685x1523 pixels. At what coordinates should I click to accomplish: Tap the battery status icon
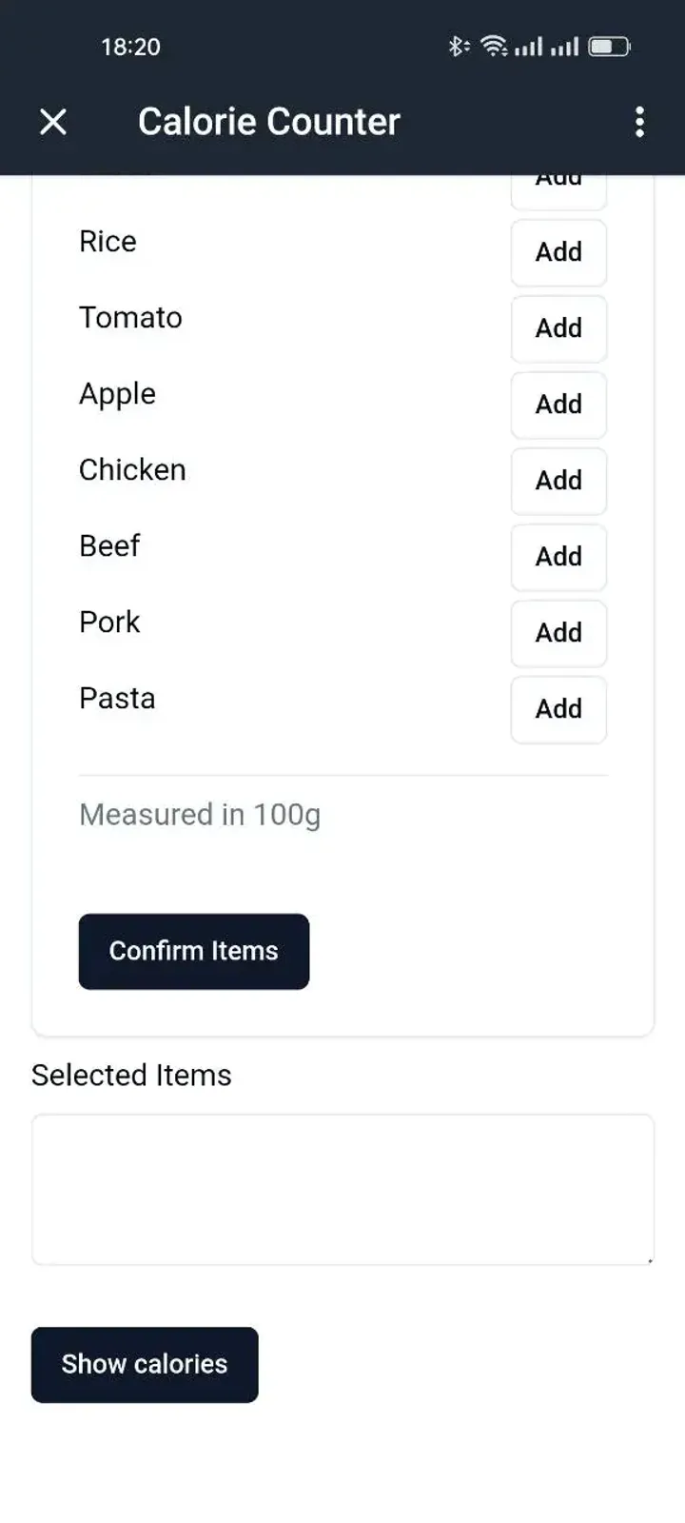[x=609, y=46]
